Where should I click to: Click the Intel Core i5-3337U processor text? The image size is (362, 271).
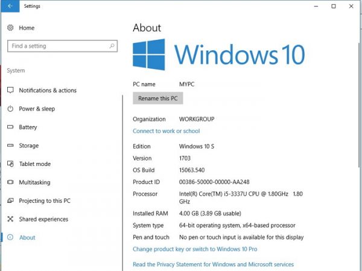pyautogui.click(x=241, y=198)
